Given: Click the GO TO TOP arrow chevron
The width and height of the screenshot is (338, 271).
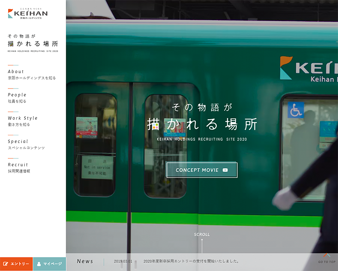Looking at the screenshot, I should pos(327,255).
